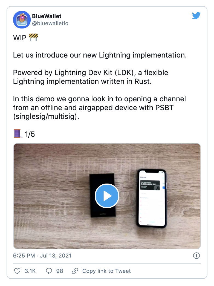Click the reply speech bubble icon
Image resolution: width=214 pixels, height=286 pixels.
[x=49, y=271]
